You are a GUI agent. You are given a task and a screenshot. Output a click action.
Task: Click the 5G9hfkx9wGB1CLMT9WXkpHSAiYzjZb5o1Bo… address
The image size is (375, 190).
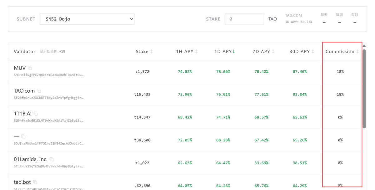(48, 121)
